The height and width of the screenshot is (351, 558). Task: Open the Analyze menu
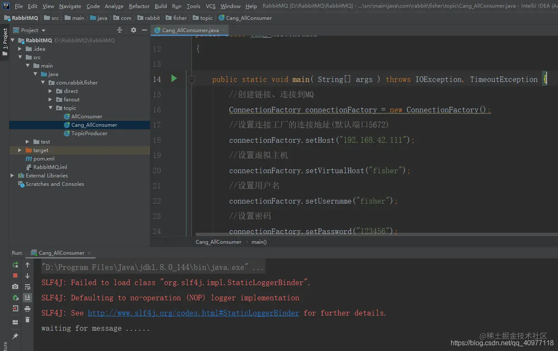point(114,6)
